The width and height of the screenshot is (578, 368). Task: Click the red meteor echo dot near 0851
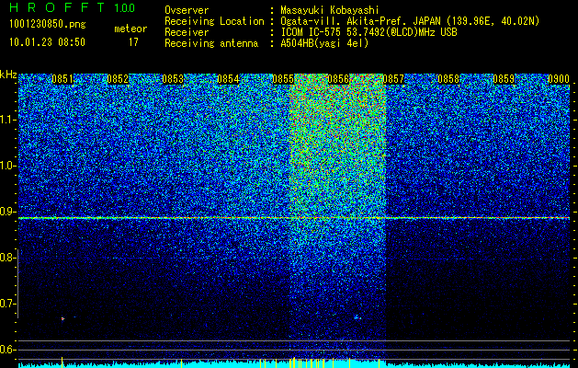click(62, 318)
